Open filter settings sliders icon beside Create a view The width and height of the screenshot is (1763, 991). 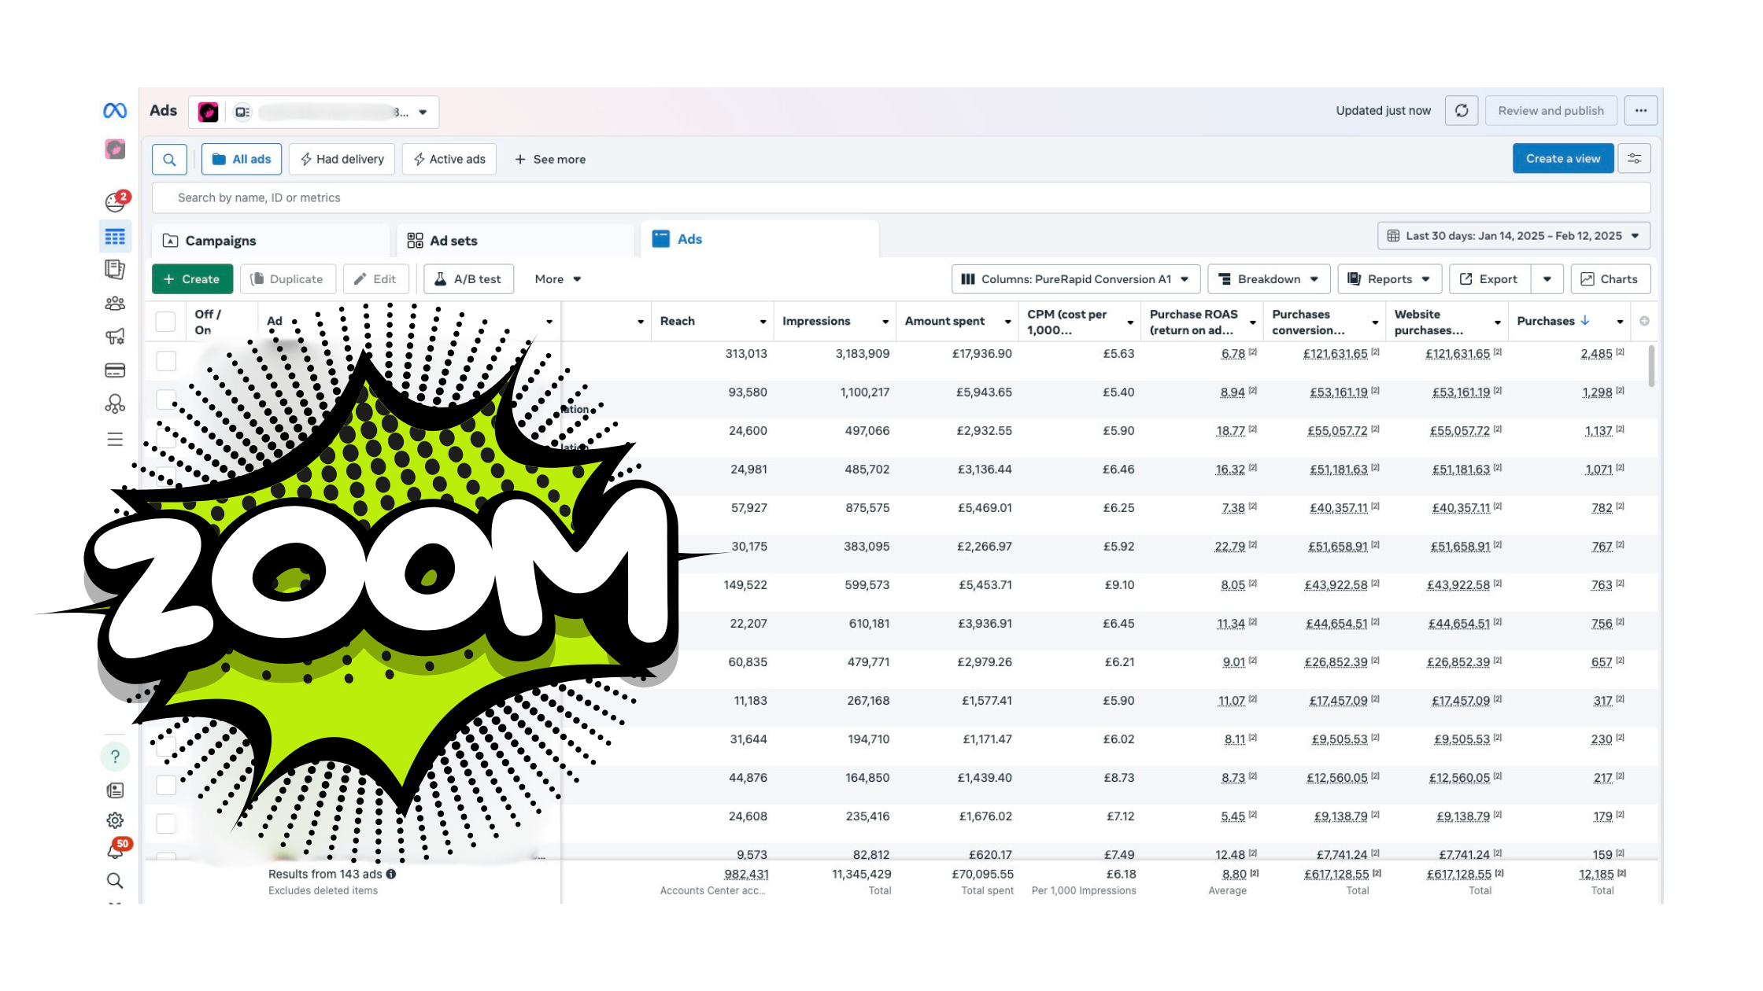(1635, 159)
